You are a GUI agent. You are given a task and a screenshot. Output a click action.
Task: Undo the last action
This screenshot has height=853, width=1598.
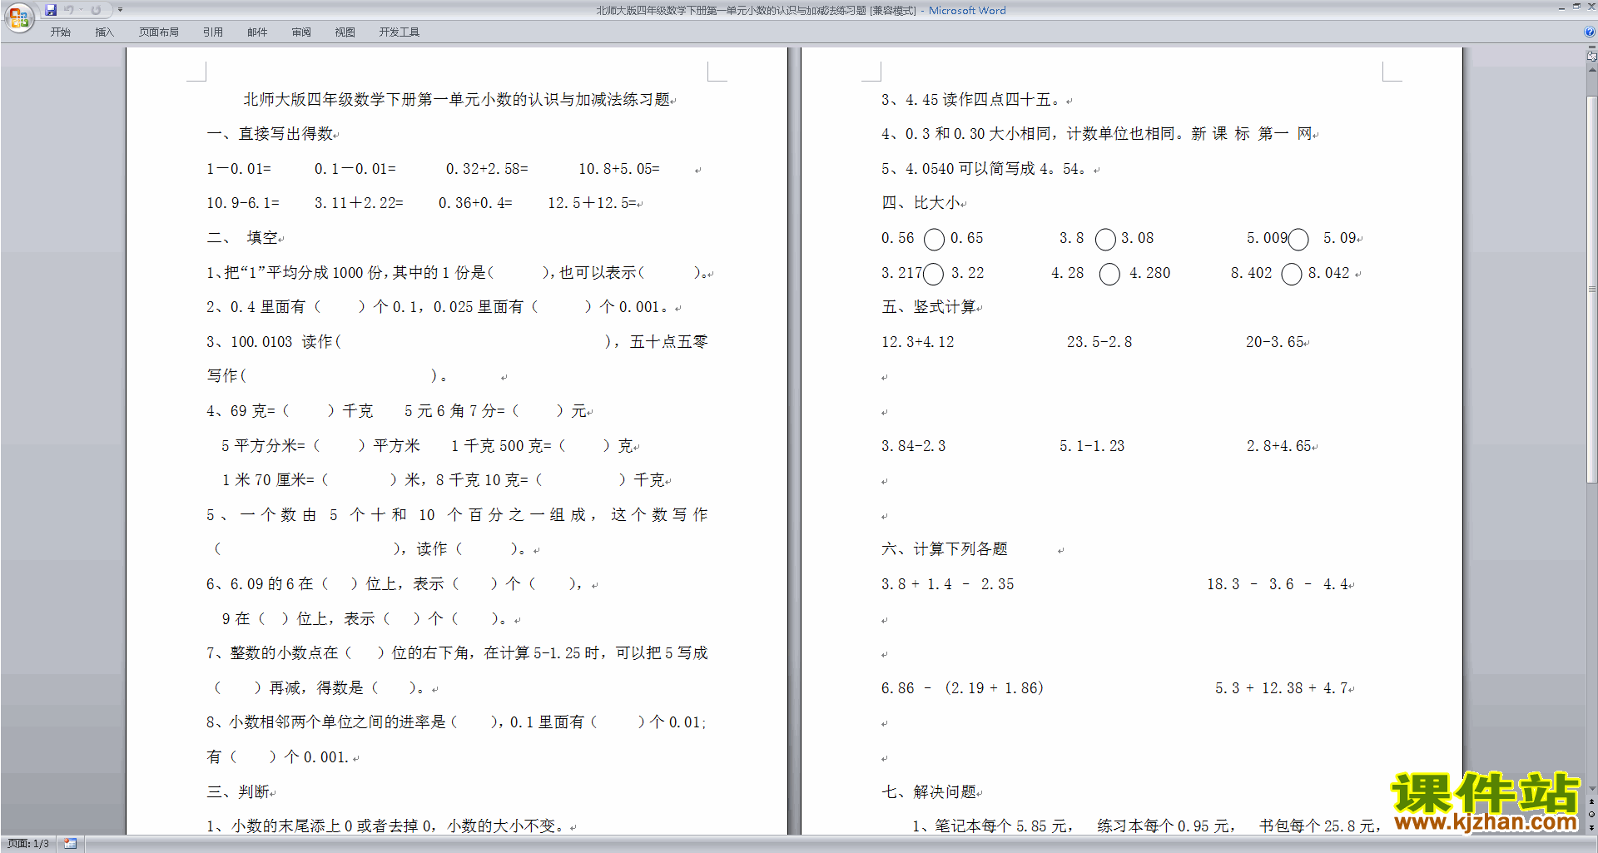point(69,10)
